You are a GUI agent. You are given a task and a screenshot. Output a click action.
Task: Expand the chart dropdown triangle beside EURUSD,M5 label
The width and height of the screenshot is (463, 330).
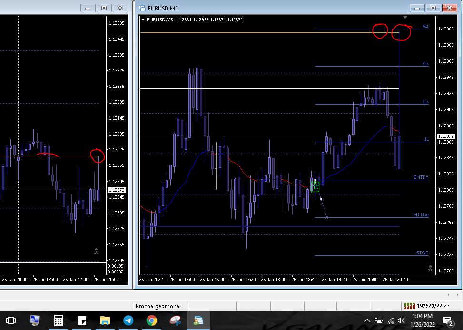(143, 20)
